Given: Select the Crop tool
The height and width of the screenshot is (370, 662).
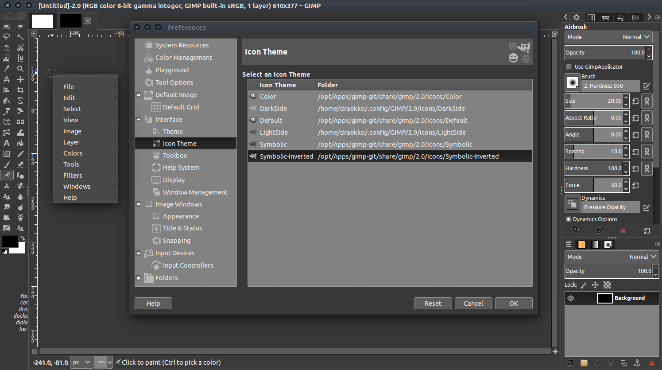Looking at the screenshot, I should (x=20, y=90).
